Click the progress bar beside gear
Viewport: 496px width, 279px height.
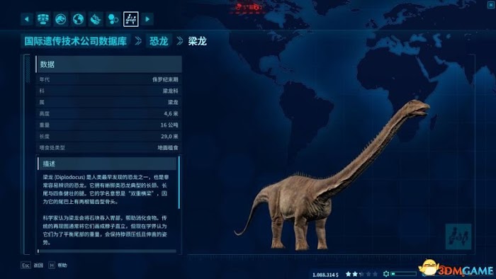403,274
